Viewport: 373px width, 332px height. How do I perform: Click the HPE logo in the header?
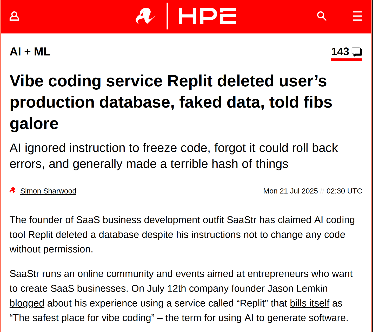point(207,16)
